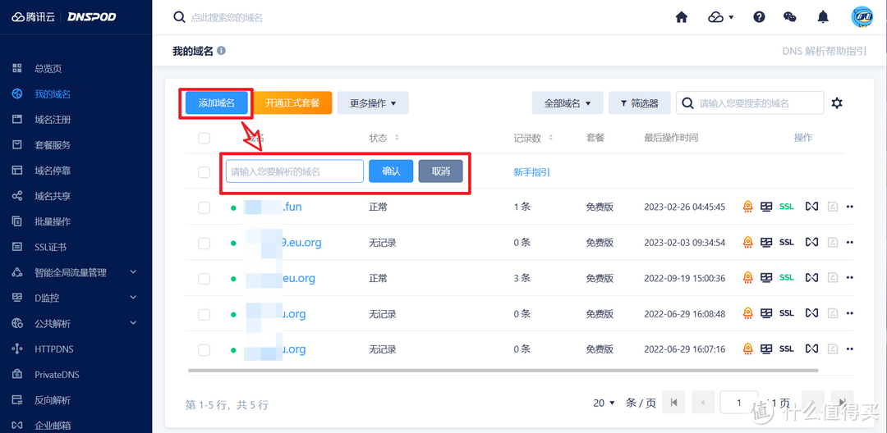
Task: Tick the checkbox for the .fun domain
Action: [x=204, y=207]
